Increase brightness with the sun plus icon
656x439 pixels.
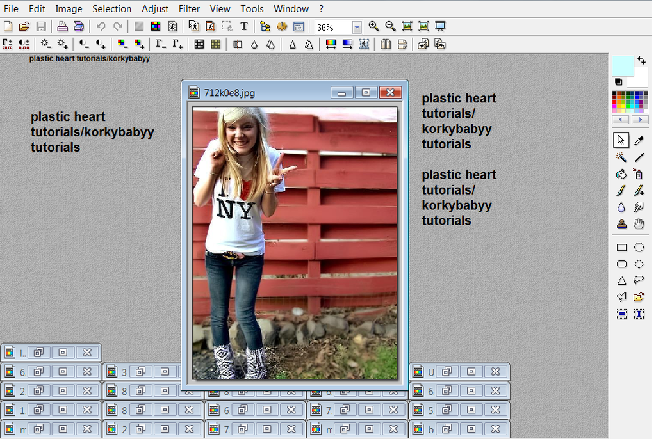62,44
